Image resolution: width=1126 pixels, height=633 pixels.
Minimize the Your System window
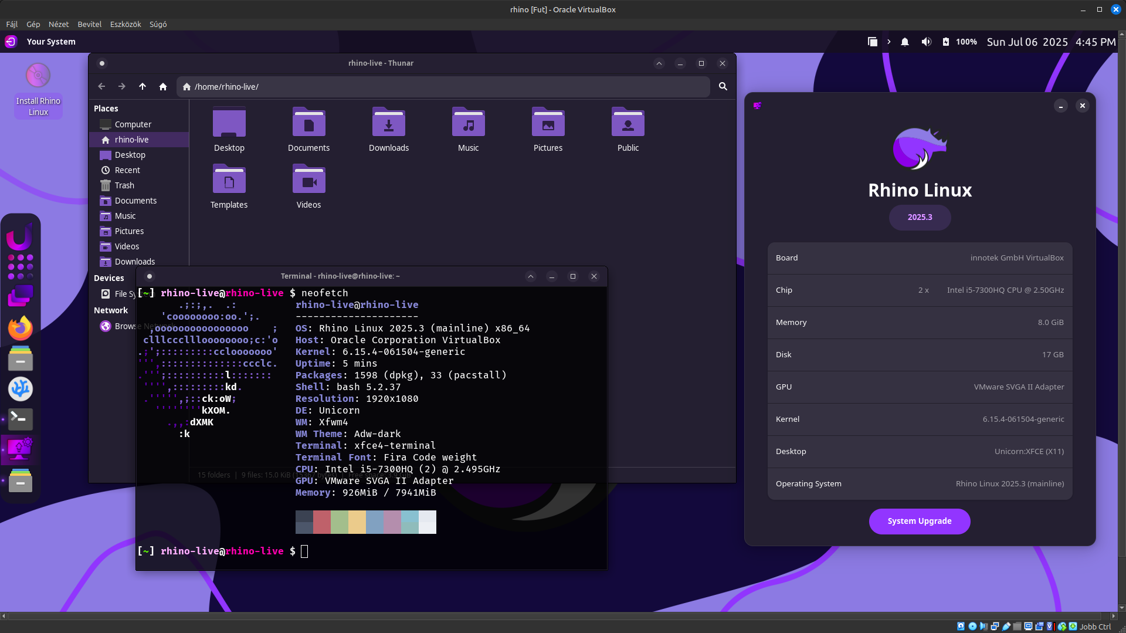click(1061, 106)
